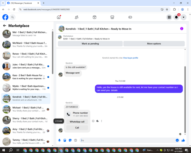Click the address bar URL

pos(47,10)
